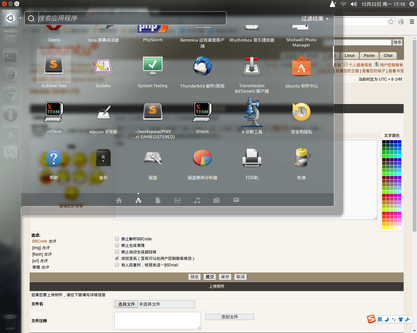Screen dimensions: 417x333
Task: Open the Paste tab
Action: click(369, 55)
